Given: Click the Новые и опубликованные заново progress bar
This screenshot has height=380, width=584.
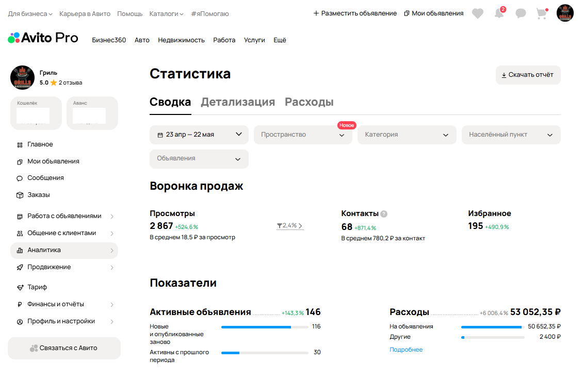Looking at the screenshot, I should click(265, 327).
